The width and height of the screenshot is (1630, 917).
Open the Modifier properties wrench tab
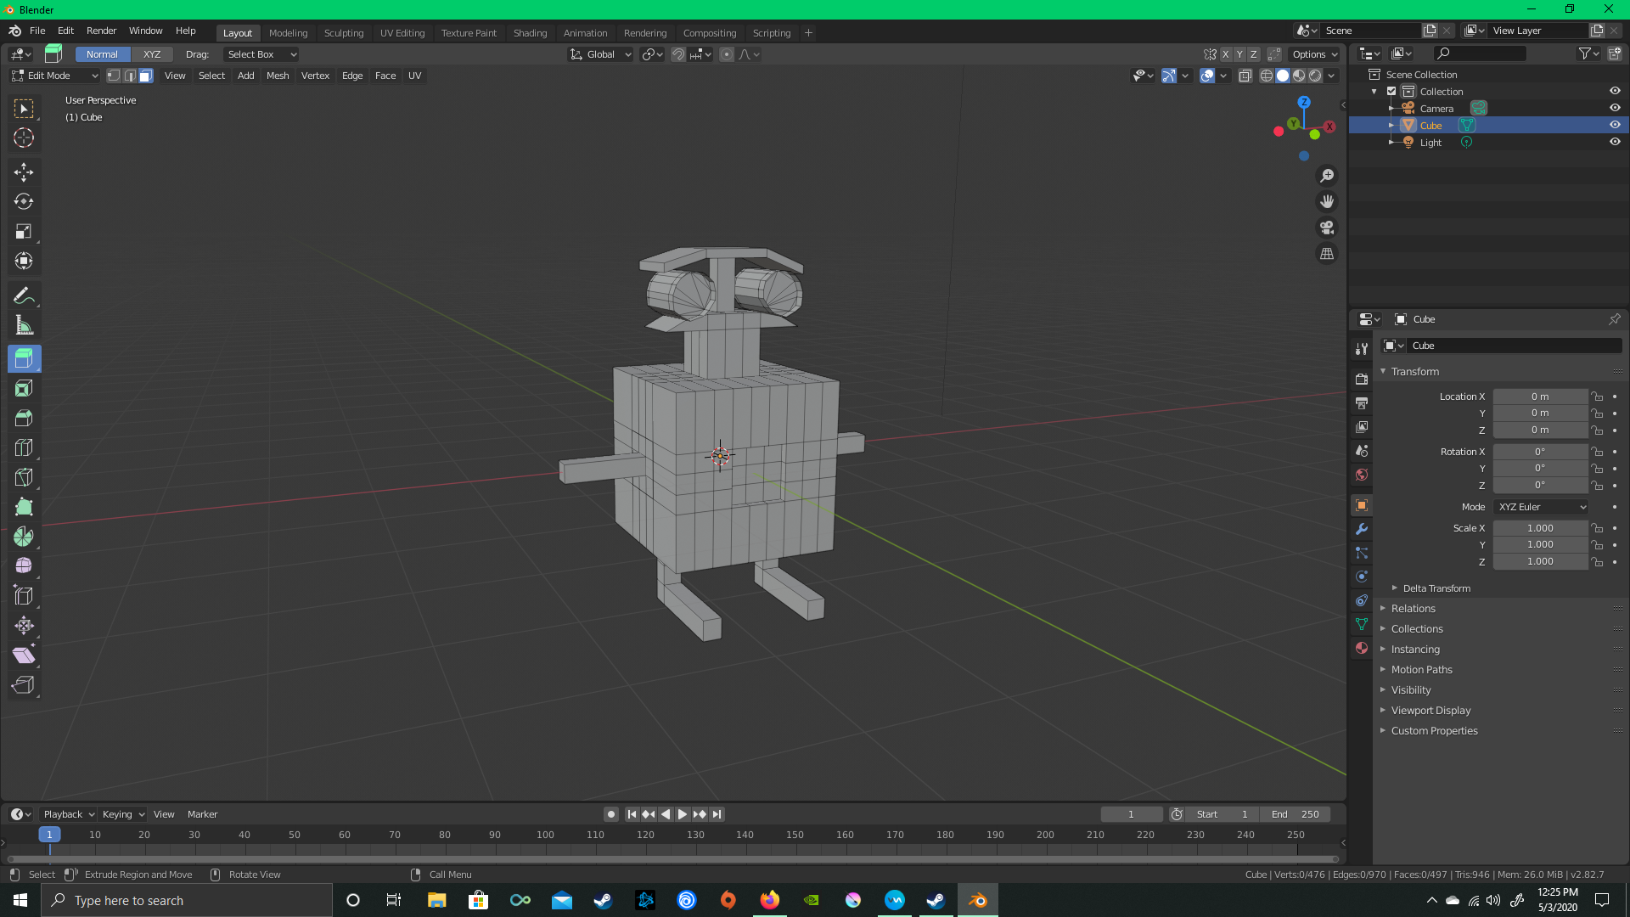click(x=1362, y=529)
